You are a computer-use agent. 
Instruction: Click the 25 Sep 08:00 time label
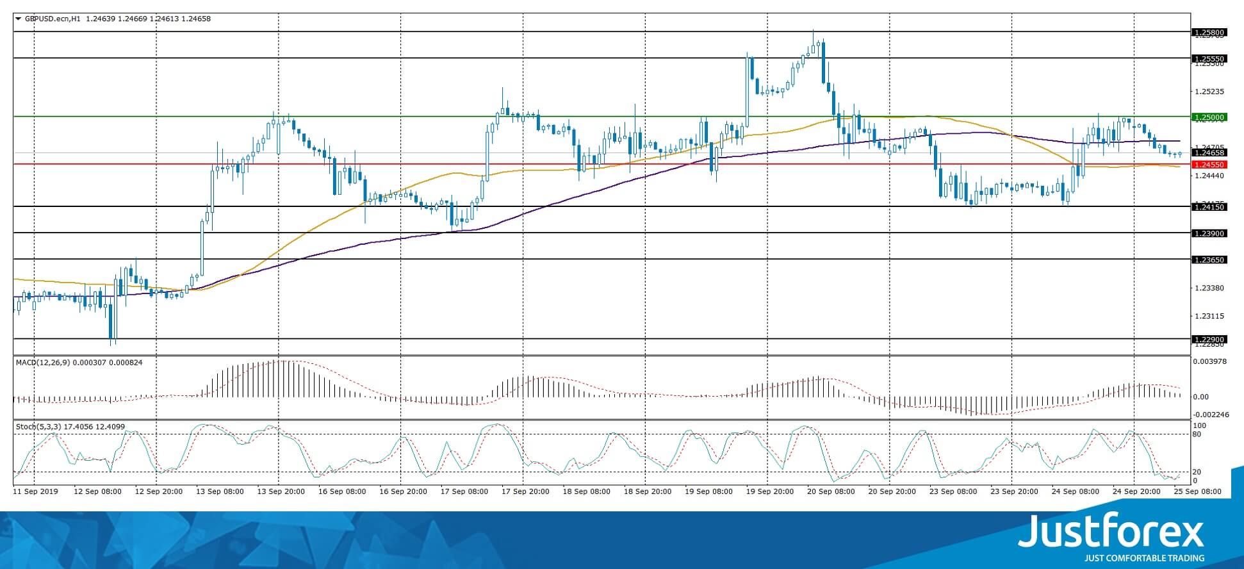[1197, 491]
